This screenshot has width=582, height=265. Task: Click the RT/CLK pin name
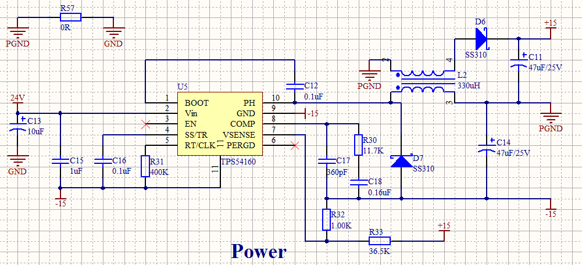199,145
